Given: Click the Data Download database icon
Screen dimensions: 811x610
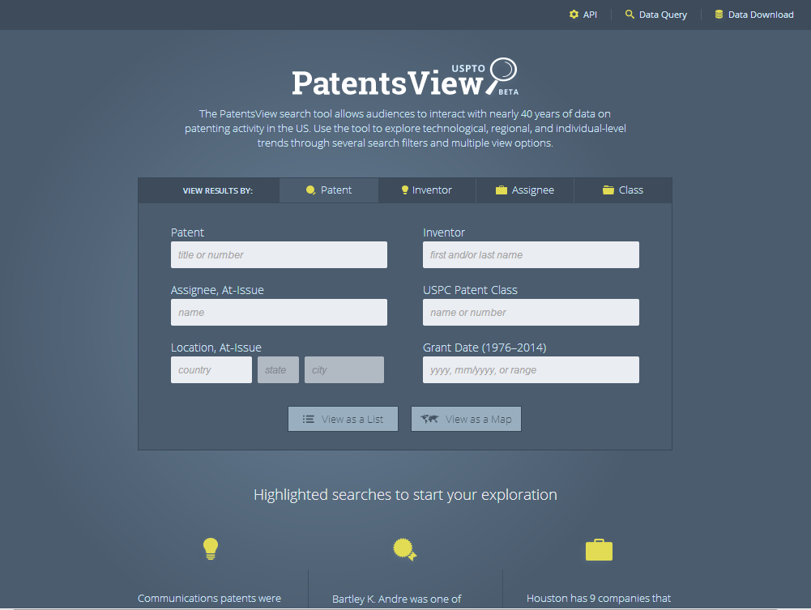Looking at the screenshot, I should point(719,15).
